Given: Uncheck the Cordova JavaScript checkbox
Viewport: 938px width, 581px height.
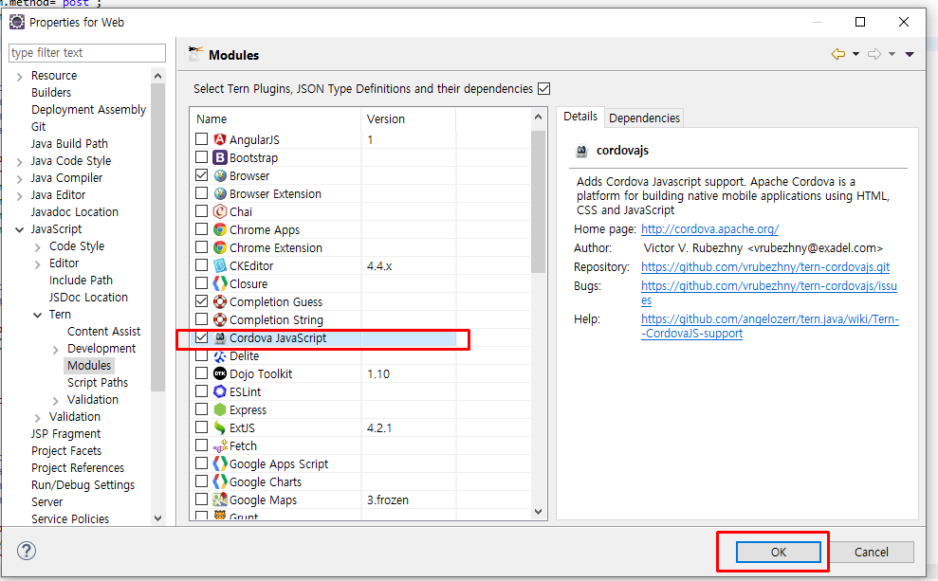Looking at the screenshot, I should 202,337.
